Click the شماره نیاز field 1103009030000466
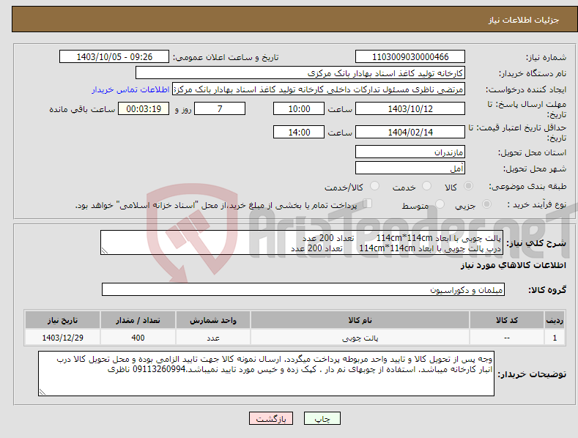This screenshot has height=438, width=578. pyautogui.click(x=410, y=57)
